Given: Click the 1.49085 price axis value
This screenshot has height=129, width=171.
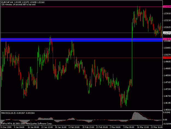Looking at the screenshot, I should pyautogui.click(x=167, y=68).
